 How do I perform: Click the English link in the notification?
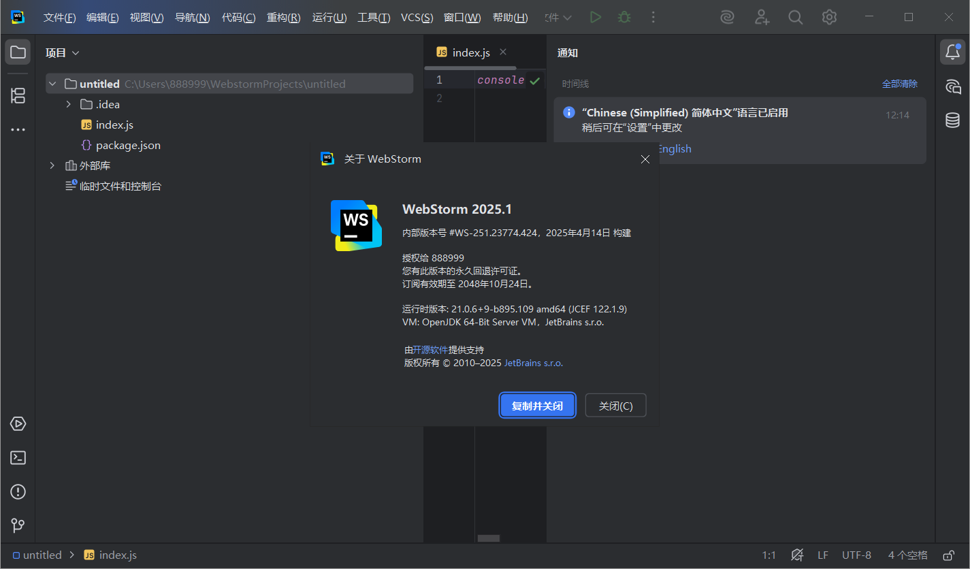click(x=674, y=149)
